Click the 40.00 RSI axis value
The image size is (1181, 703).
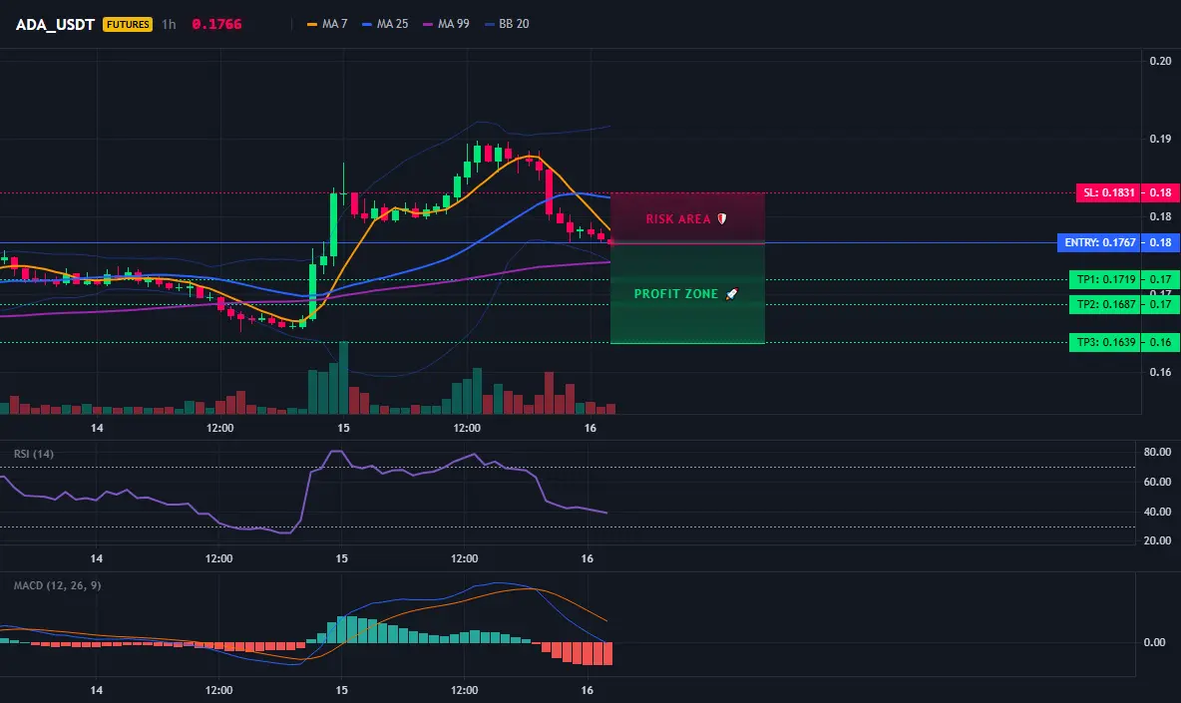coord(1158,512)
